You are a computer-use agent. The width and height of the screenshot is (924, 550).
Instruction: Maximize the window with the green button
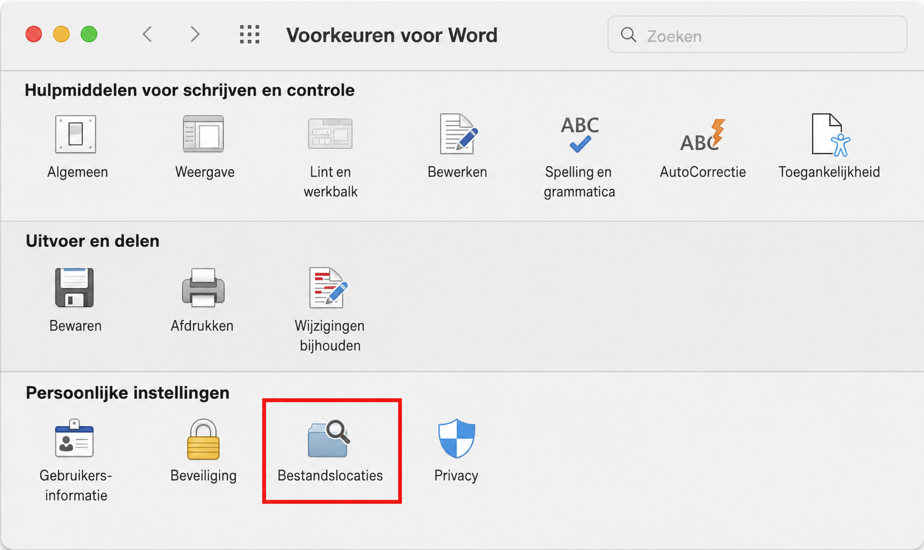click(x=89, y=34)
